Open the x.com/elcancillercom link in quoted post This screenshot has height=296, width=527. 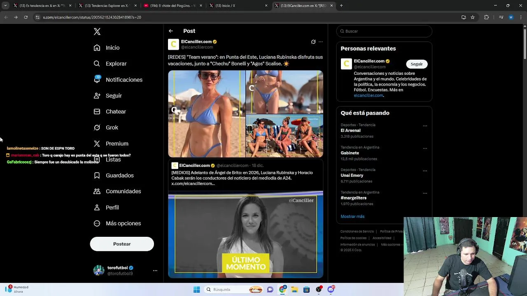(193, 184)
